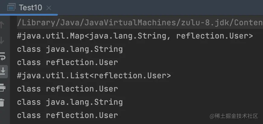This screenshot has height=124, width=263.
Task: Click the last class reflection.User line
Action: pos(68,116)
